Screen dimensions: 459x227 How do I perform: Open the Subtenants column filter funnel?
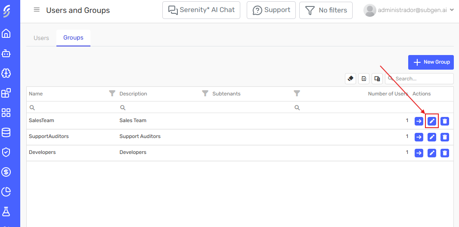[x=297, y=93]
